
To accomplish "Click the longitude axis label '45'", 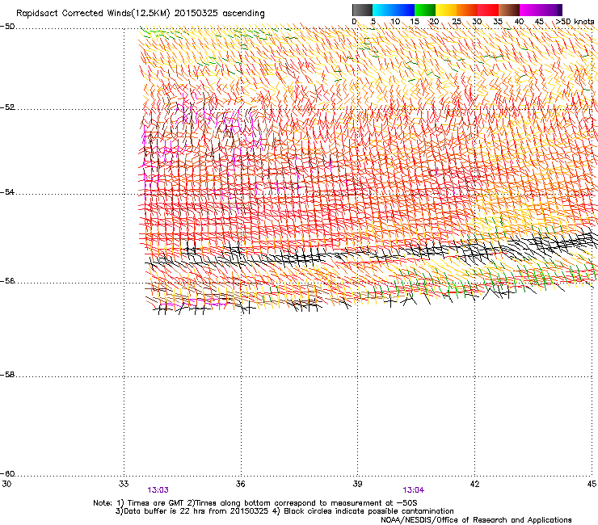I will [592, 484].
